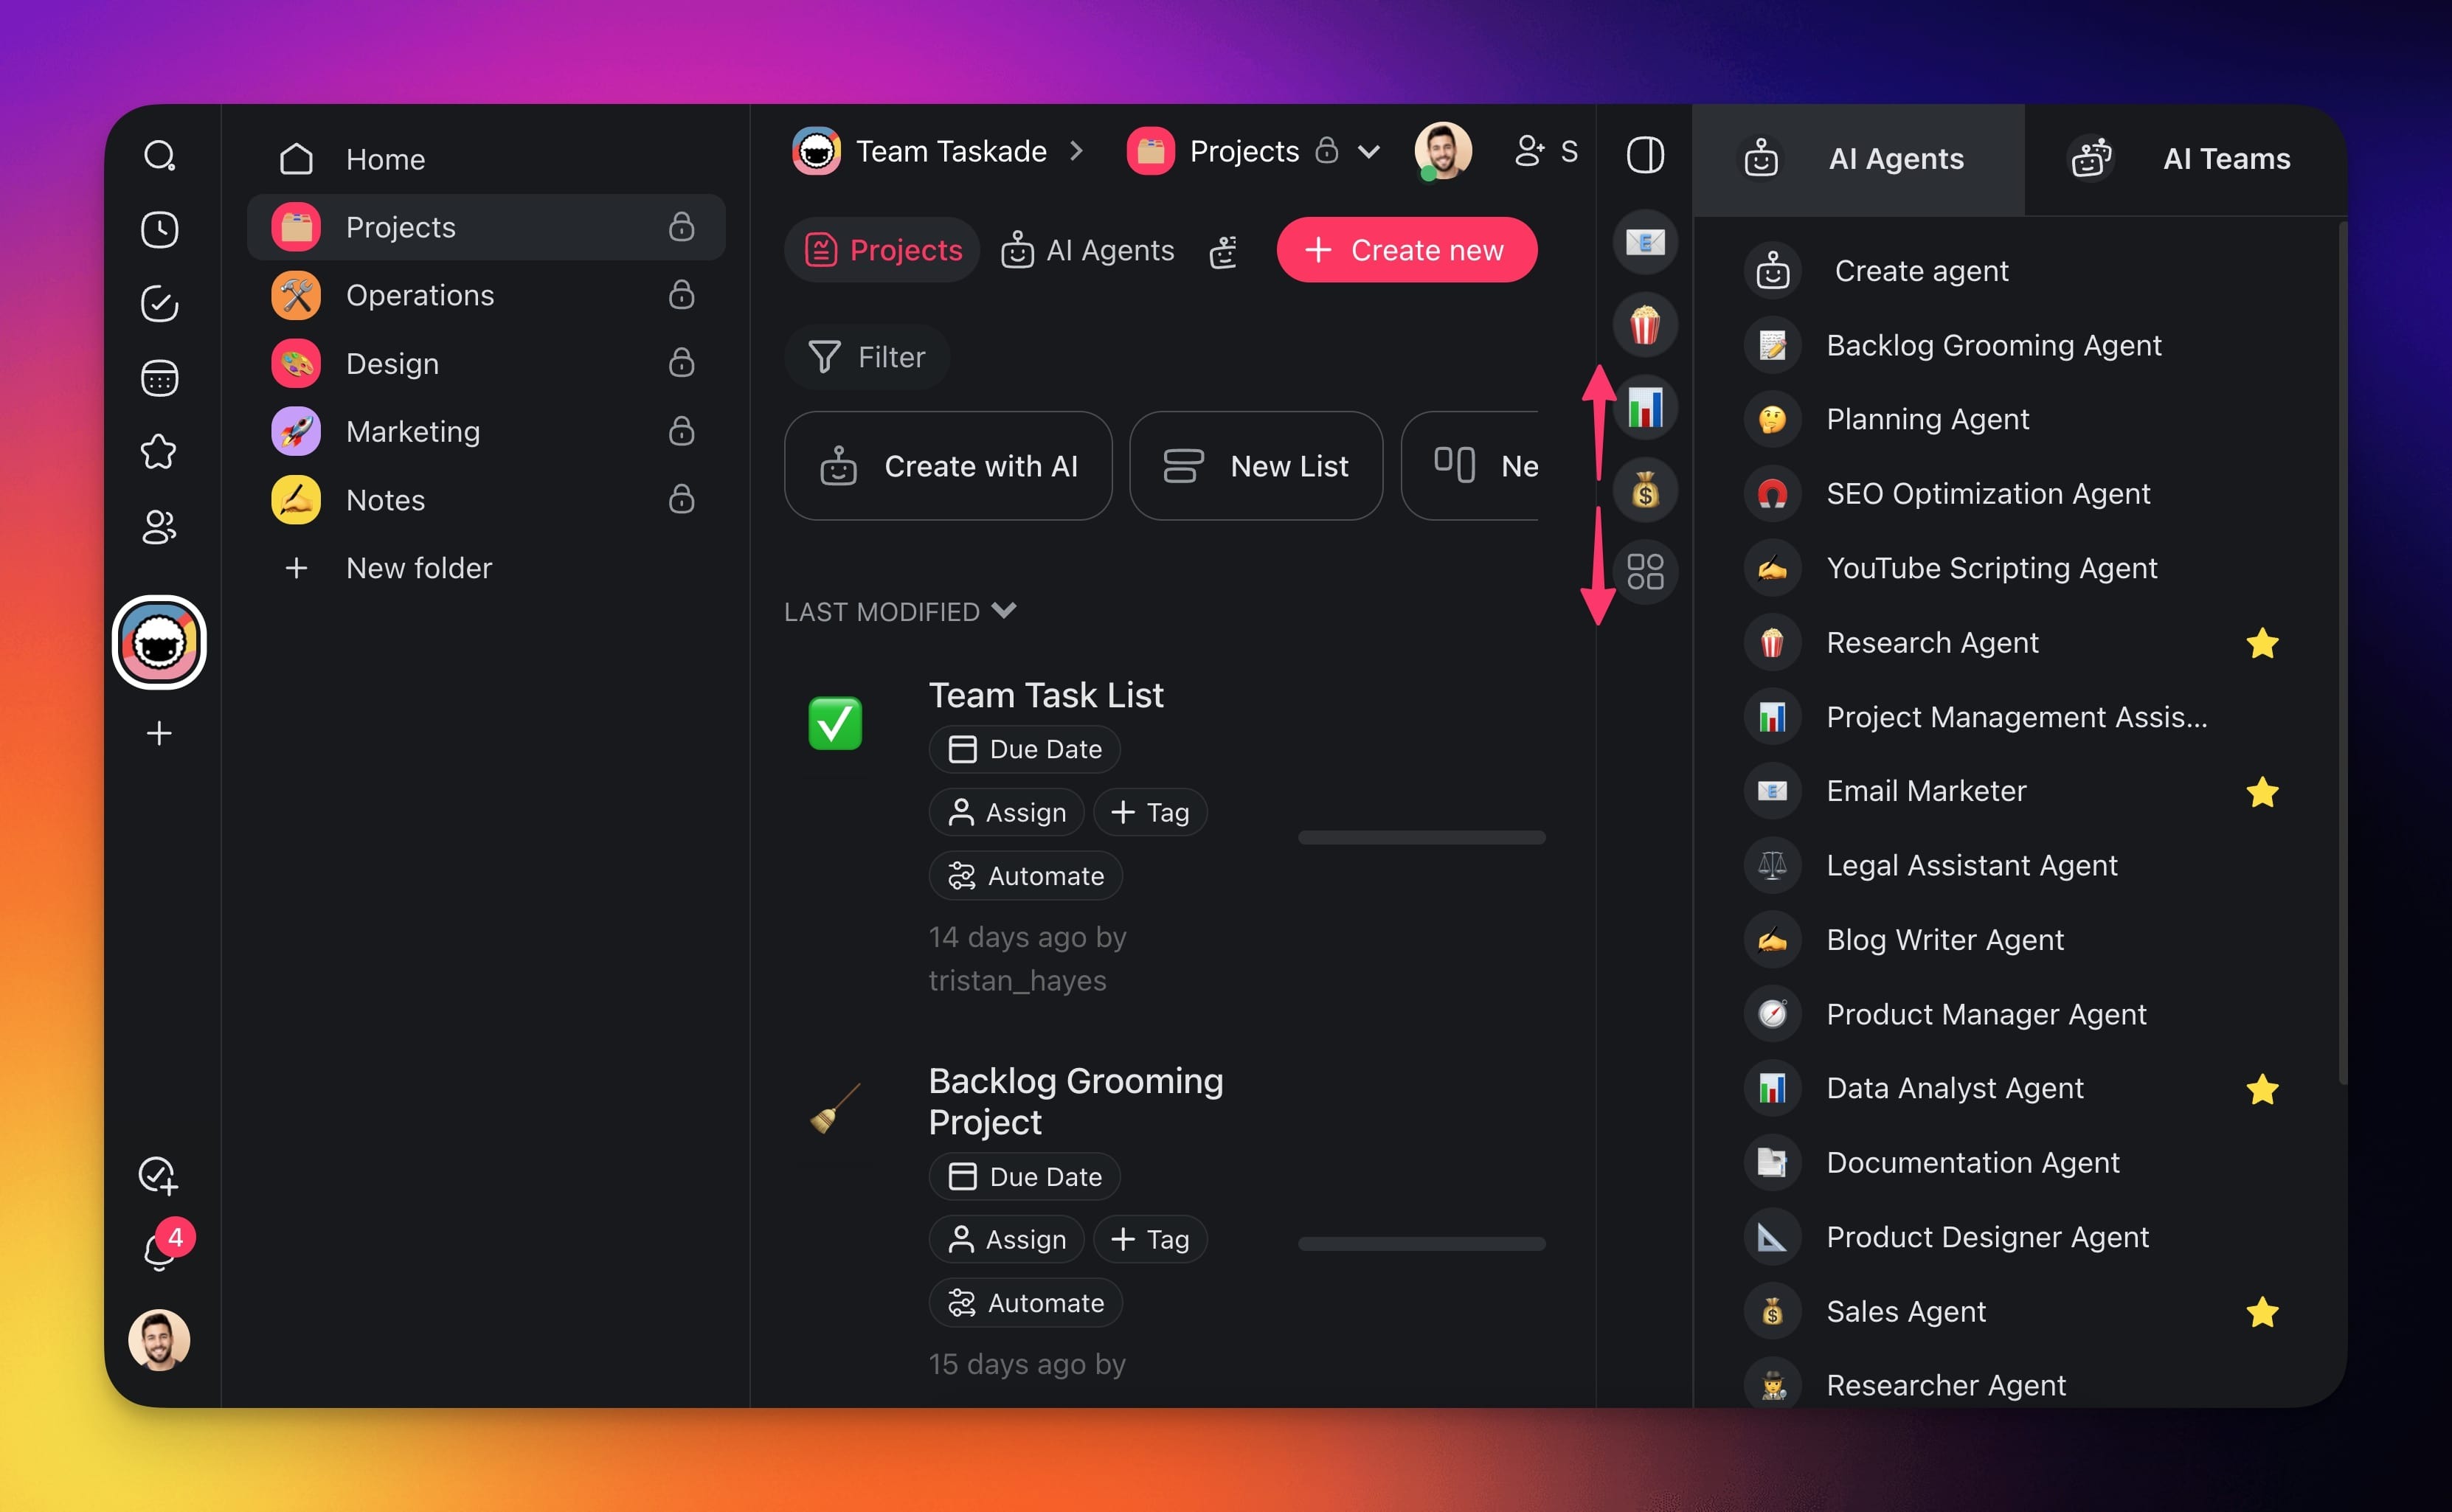Click the money bag agent shortcut icon
Screen dimensions: 2452x1512
tap(1645, 490)
